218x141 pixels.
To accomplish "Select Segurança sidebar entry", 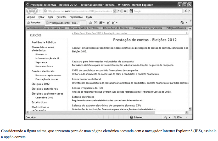I will [41, 62].
